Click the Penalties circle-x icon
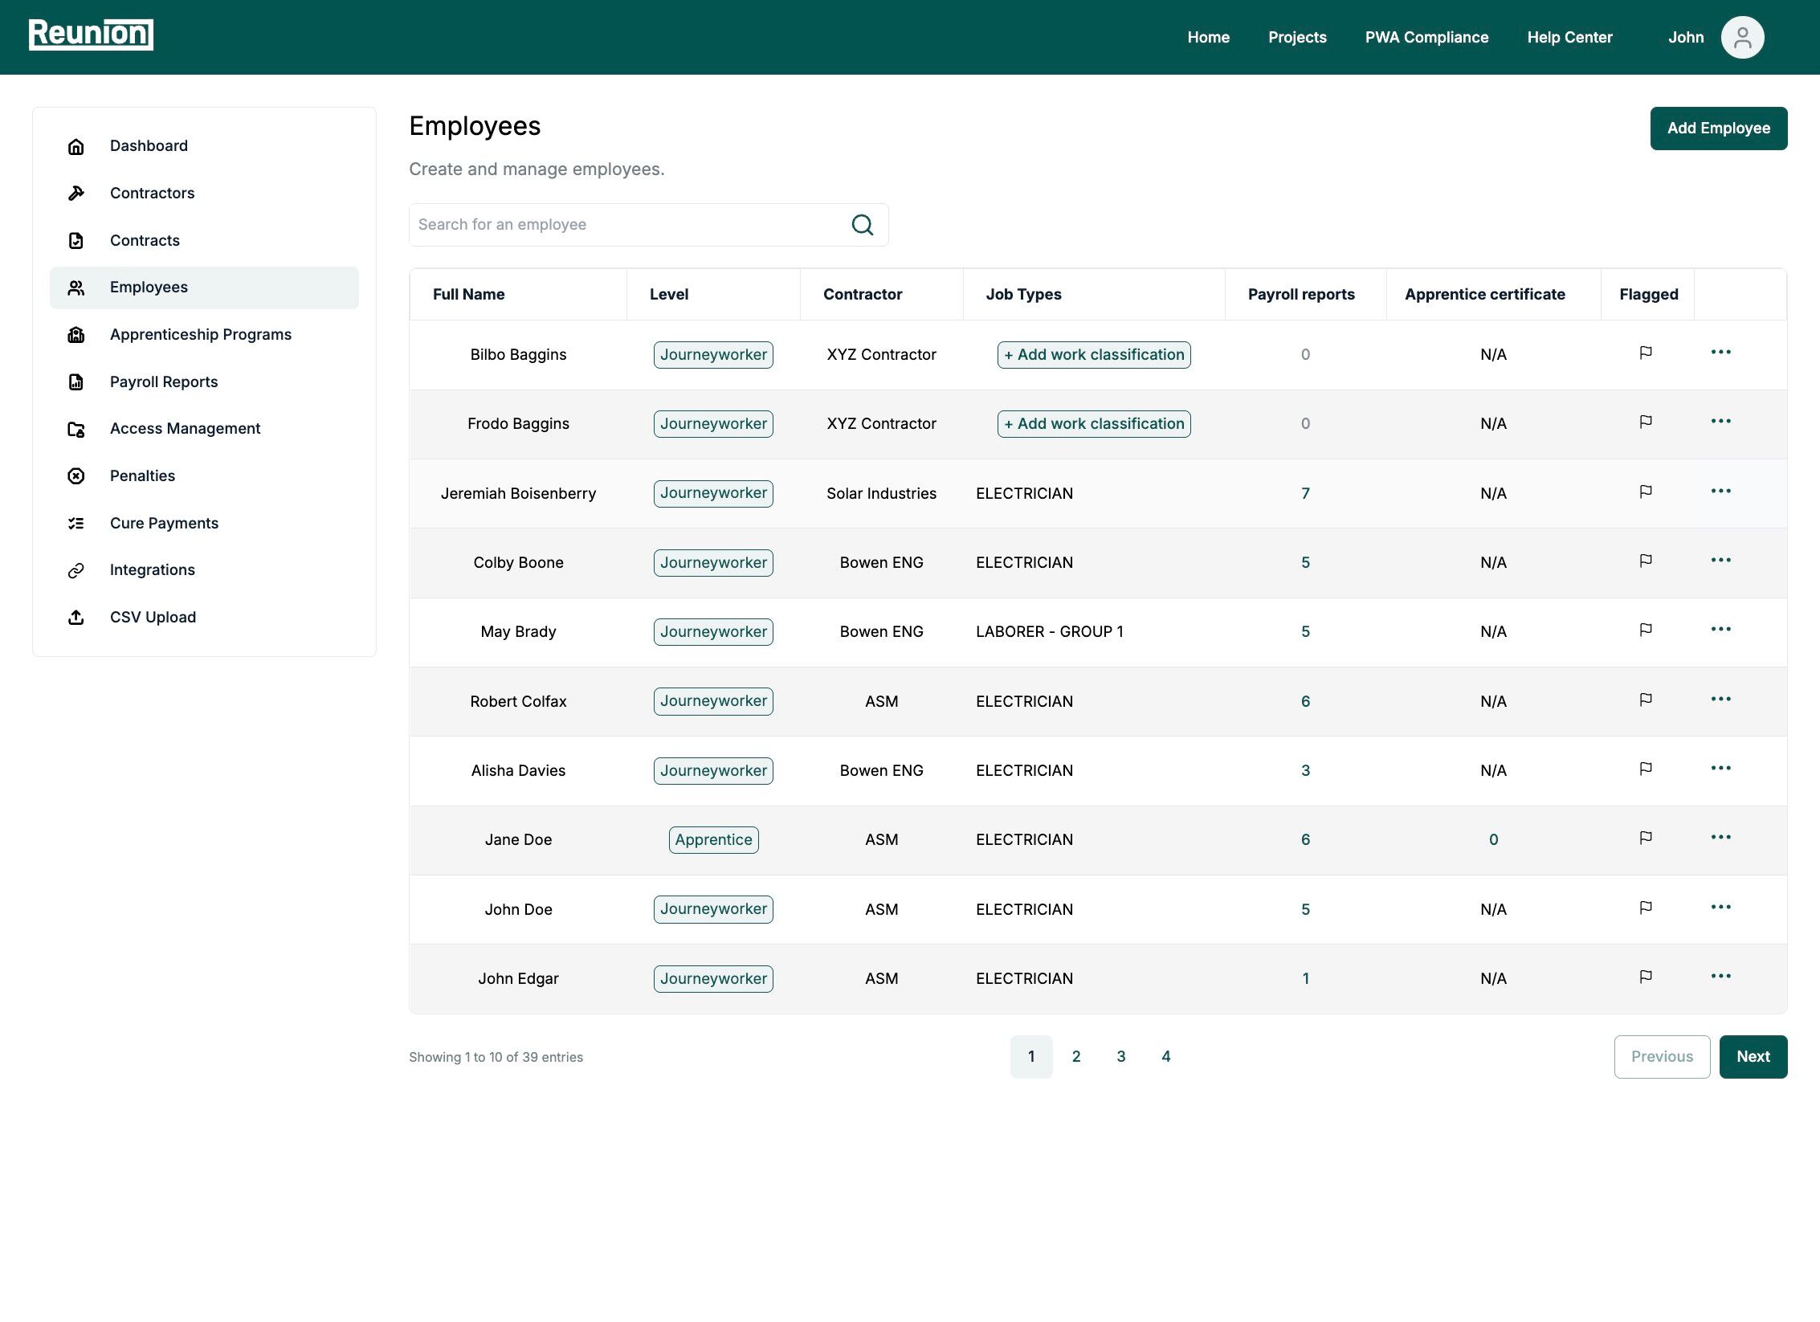The height and width of the screenshot is (1322, 1820). tap(76, 476)
